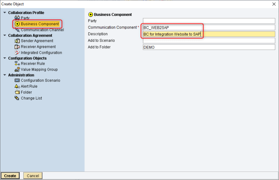The height and width of the screenshot is (180, 279).
Task: Click the Change List icon
Action: click(x=17, y=98)
